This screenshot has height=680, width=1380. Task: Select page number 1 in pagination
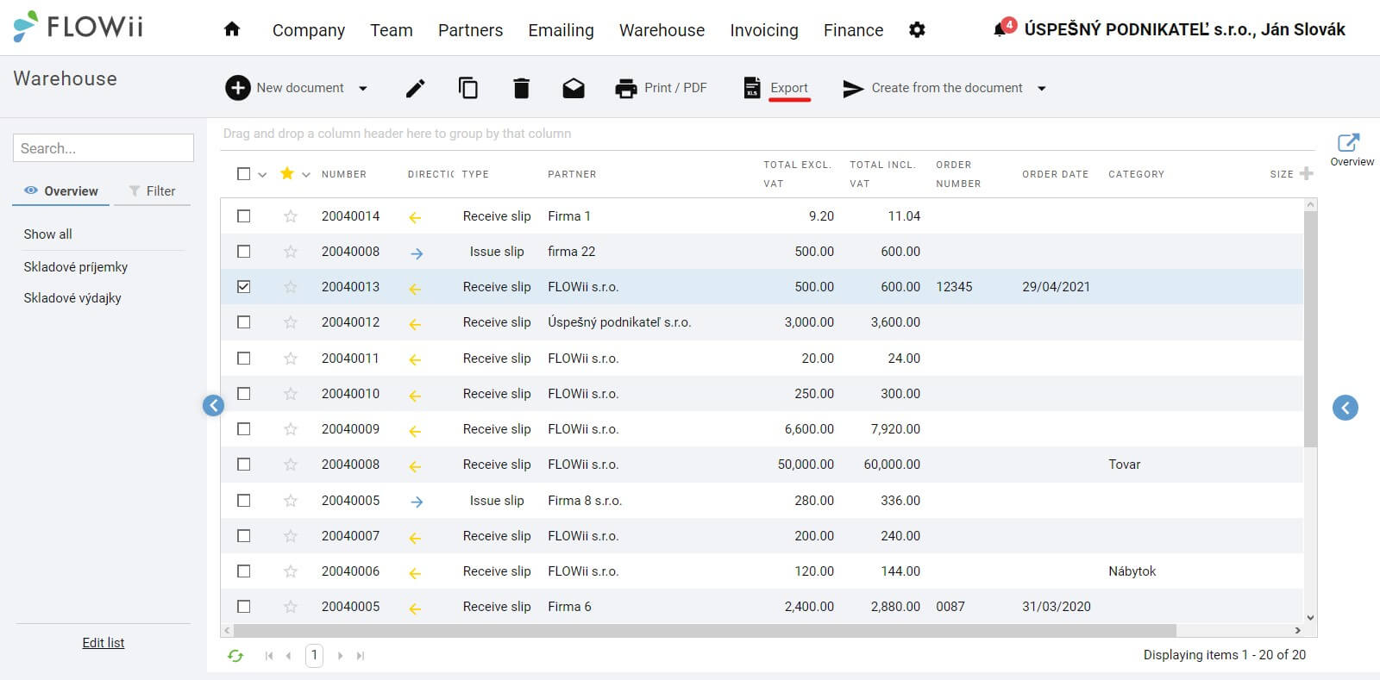pos(314,656)
